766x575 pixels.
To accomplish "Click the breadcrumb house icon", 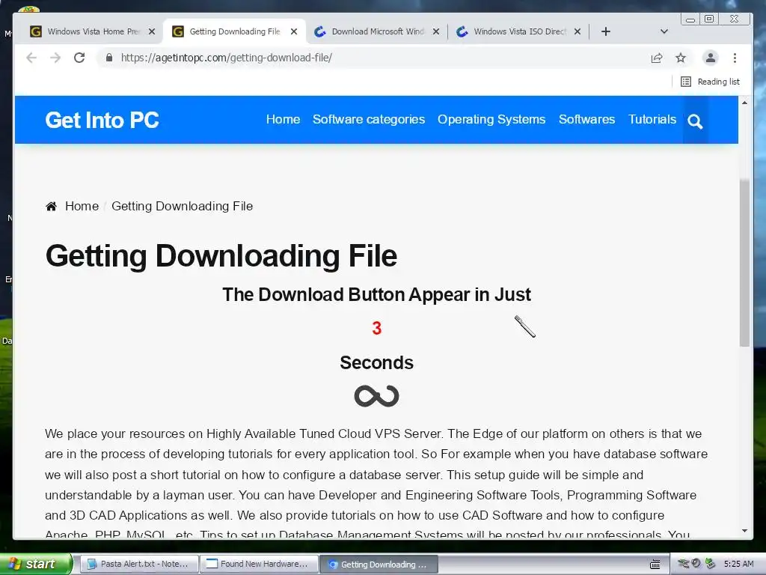I will [52, 207].
